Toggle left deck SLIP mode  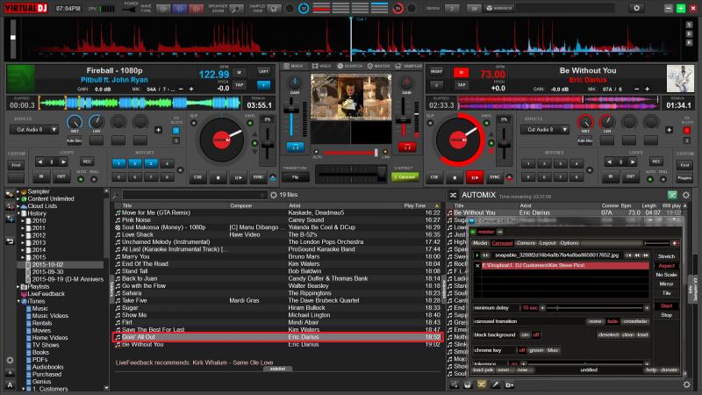click(x=194, y=123)
